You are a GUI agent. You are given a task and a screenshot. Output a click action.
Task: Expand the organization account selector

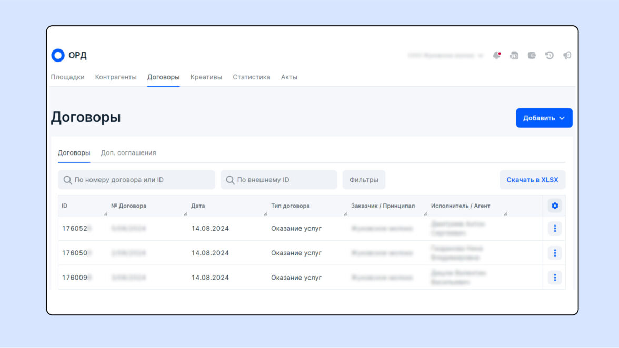pyautogui.click(x=445, y=55)
